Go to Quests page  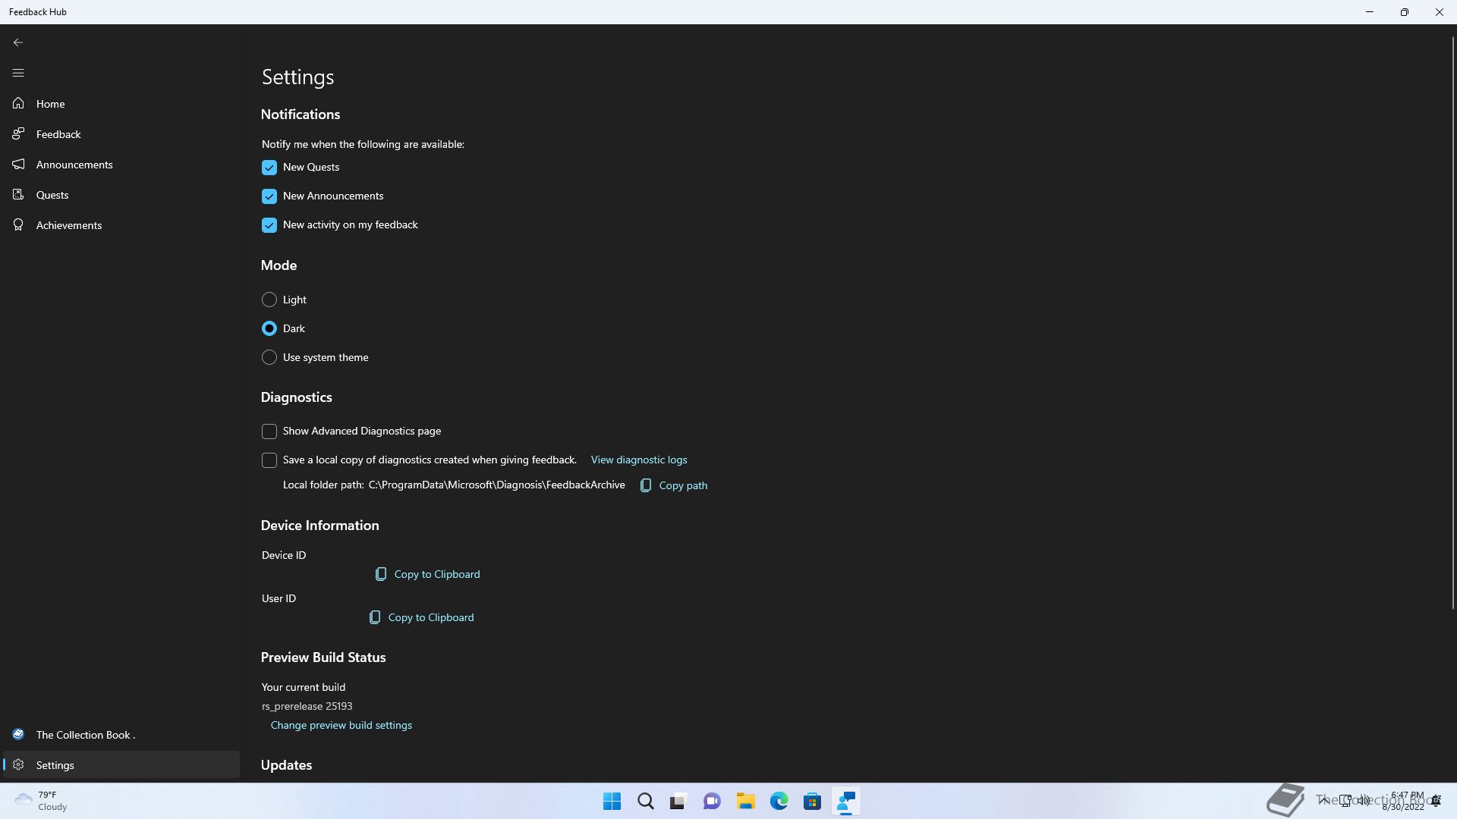point(52,195)
